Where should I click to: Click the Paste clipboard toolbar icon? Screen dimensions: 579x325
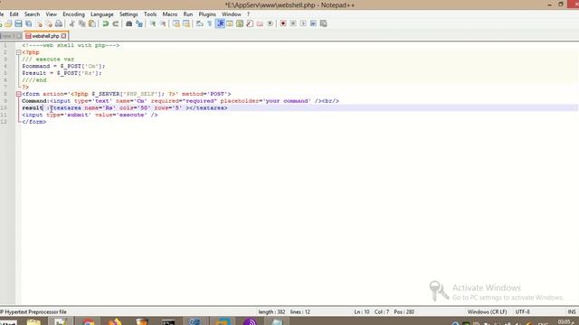[x=92, y=23]
